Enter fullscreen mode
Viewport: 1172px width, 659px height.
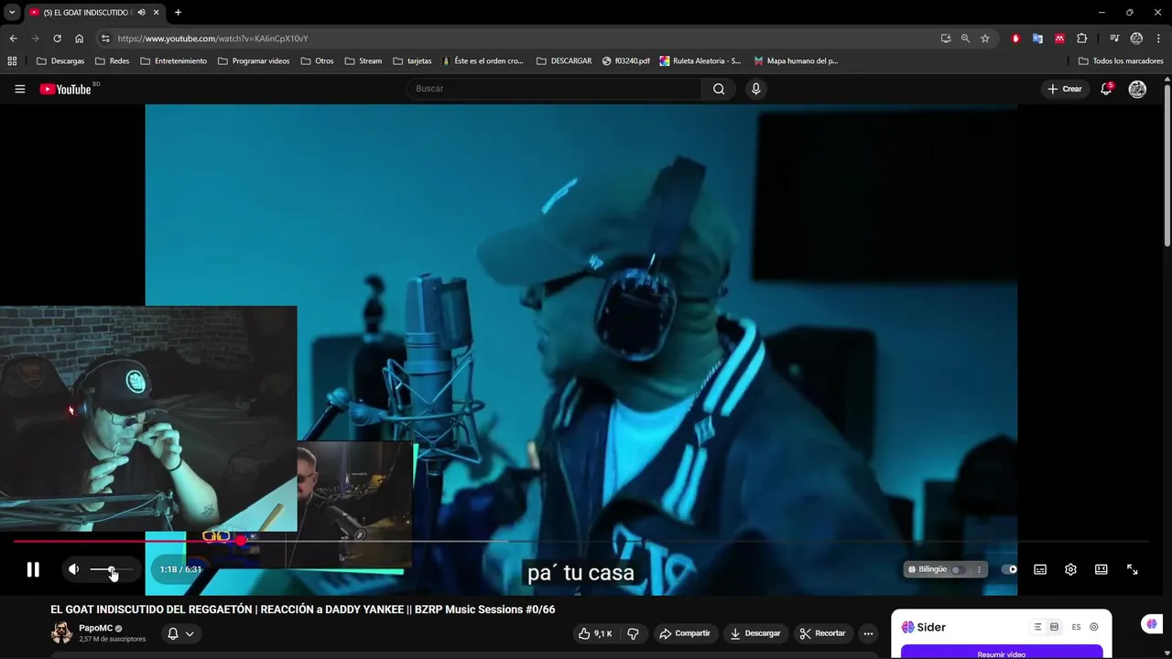point(1132,569)
